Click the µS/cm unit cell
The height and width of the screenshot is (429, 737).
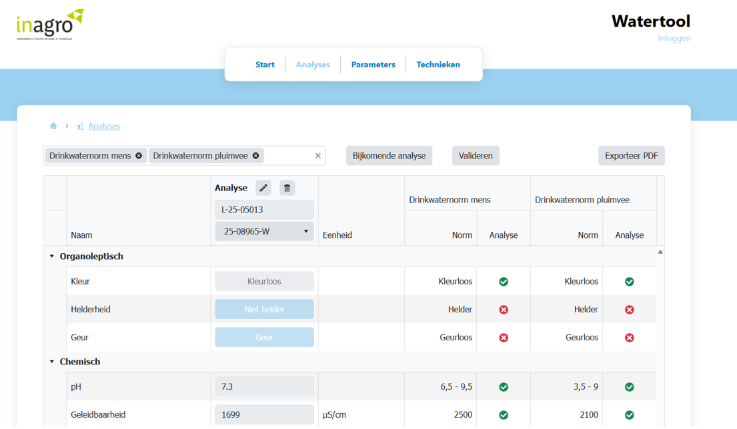coord(334,415)
